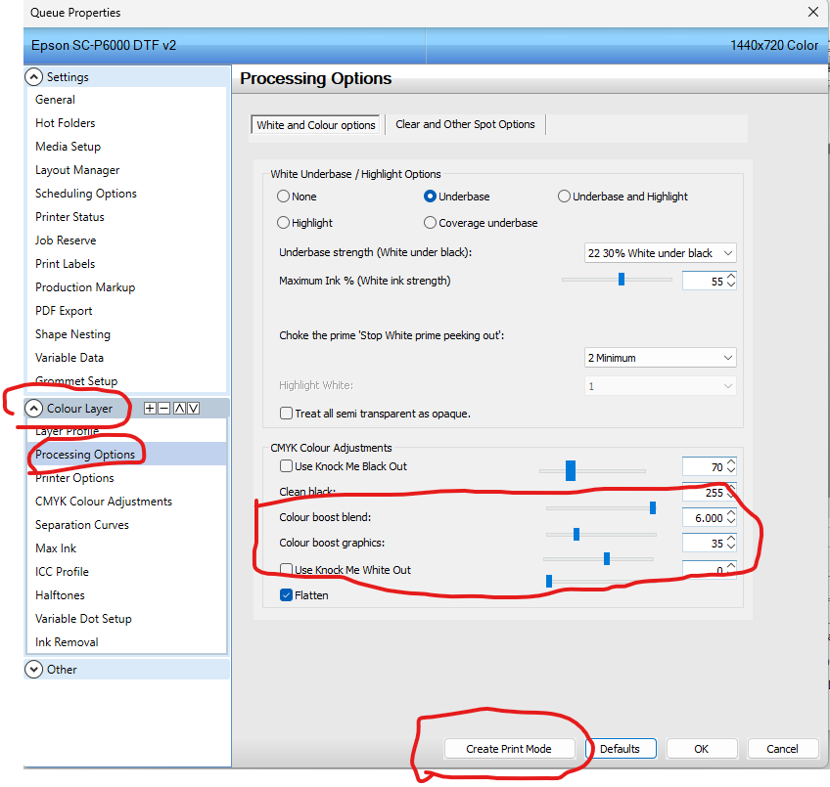This screenshot has width=830, height=787.
Task: Enable Treat all semi transparent as opaque
Action: (x=286, y=414)
